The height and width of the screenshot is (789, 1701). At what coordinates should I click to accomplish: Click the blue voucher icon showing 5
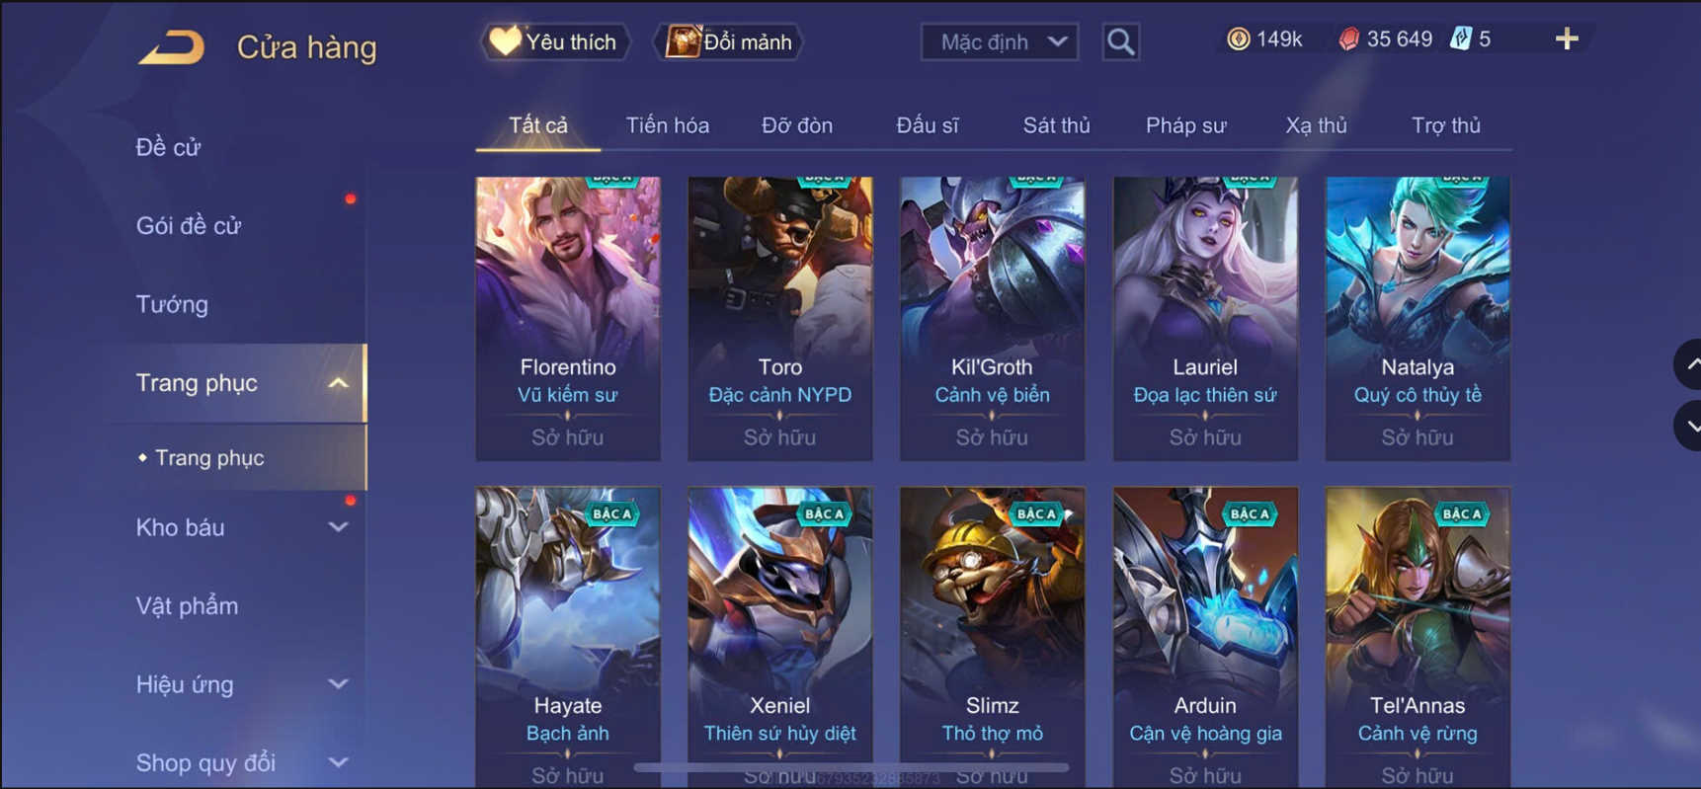[1461, 39]
